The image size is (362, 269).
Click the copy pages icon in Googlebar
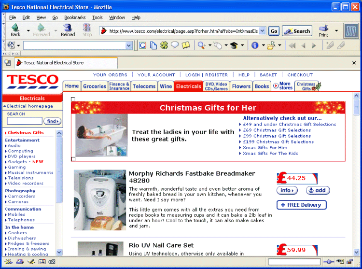(153, 45)
